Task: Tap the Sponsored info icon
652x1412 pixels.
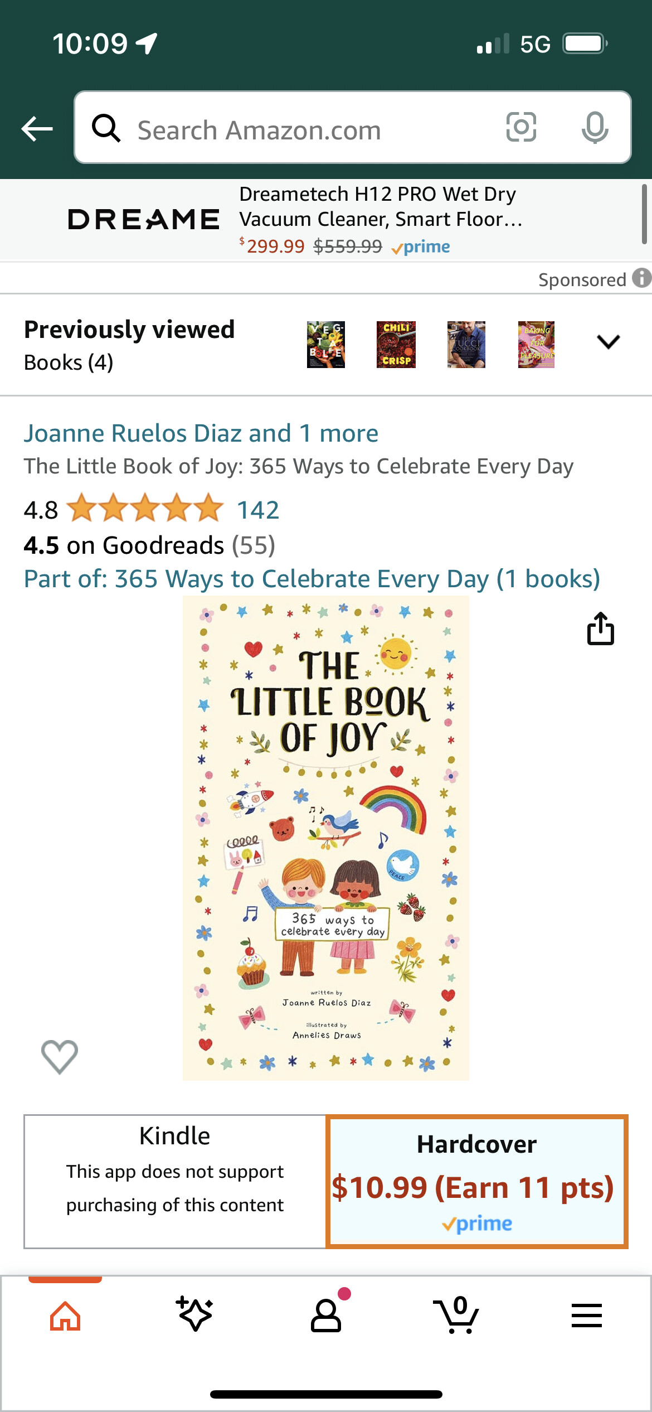Action: (642, 278)
